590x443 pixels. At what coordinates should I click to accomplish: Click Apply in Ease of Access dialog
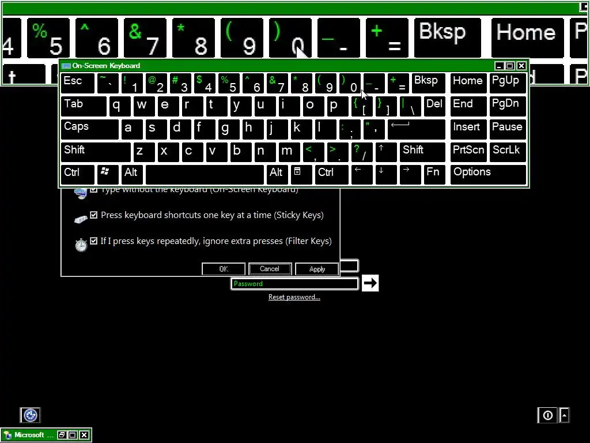pyautogui.click(x=317, y=269)
